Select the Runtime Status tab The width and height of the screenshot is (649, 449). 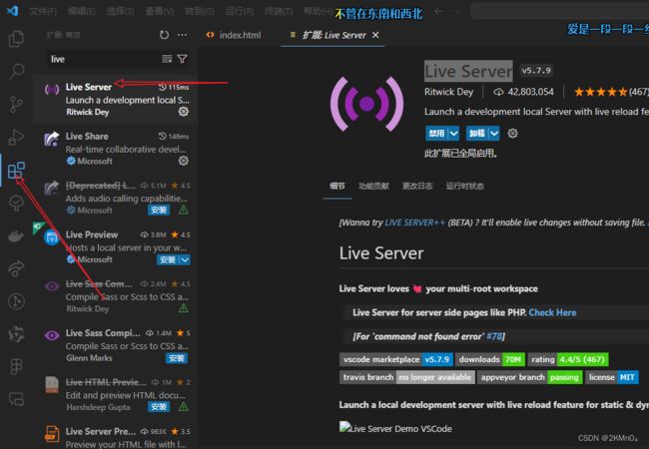point(465,186)
